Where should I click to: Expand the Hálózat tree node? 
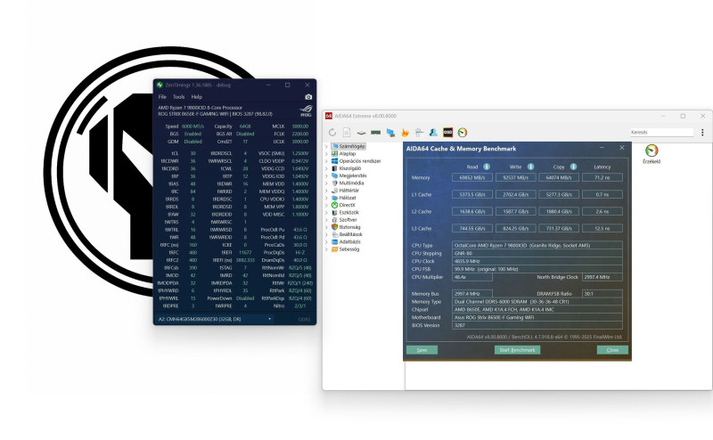point(326,198)
